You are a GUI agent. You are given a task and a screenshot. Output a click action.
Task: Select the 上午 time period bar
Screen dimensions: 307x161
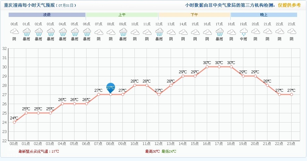[122, 15]
